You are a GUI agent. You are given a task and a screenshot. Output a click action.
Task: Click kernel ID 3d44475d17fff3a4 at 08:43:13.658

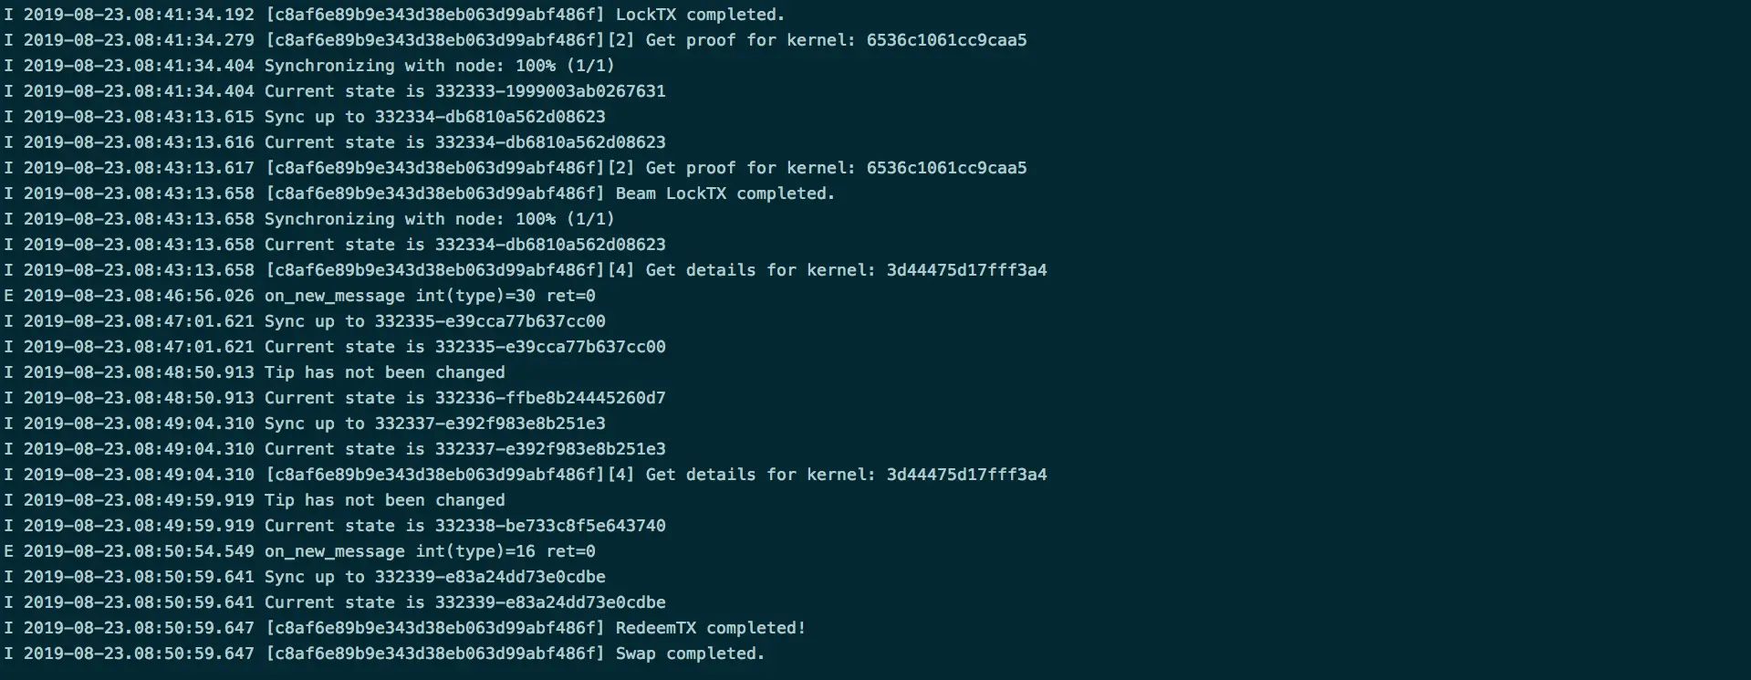coord(966,270)
